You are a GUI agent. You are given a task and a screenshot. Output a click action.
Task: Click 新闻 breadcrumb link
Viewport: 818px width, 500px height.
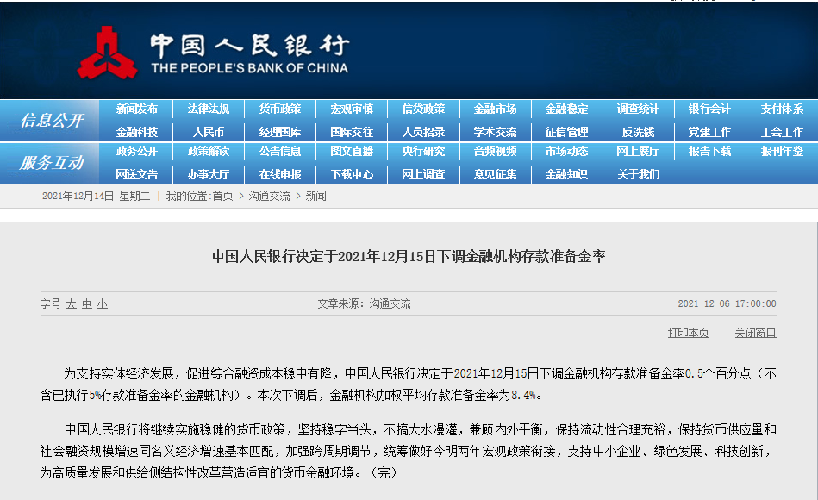[316, 197]
